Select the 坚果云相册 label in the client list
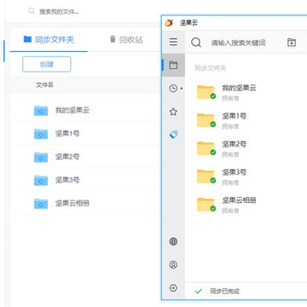This screenshot has width=307, height=307. coord(239,200)
